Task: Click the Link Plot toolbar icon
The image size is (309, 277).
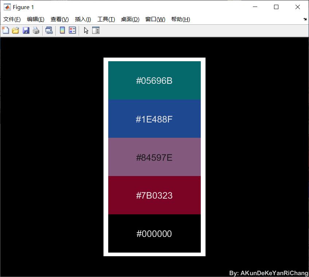Action: point(49,30)
